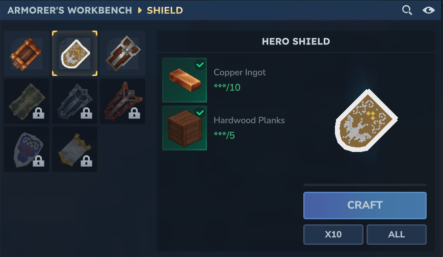Select the locked silver gold-trimmed shield recipe
Viewport: 443px width, 257px height.
pyautogui.click(x=74, y=149)
